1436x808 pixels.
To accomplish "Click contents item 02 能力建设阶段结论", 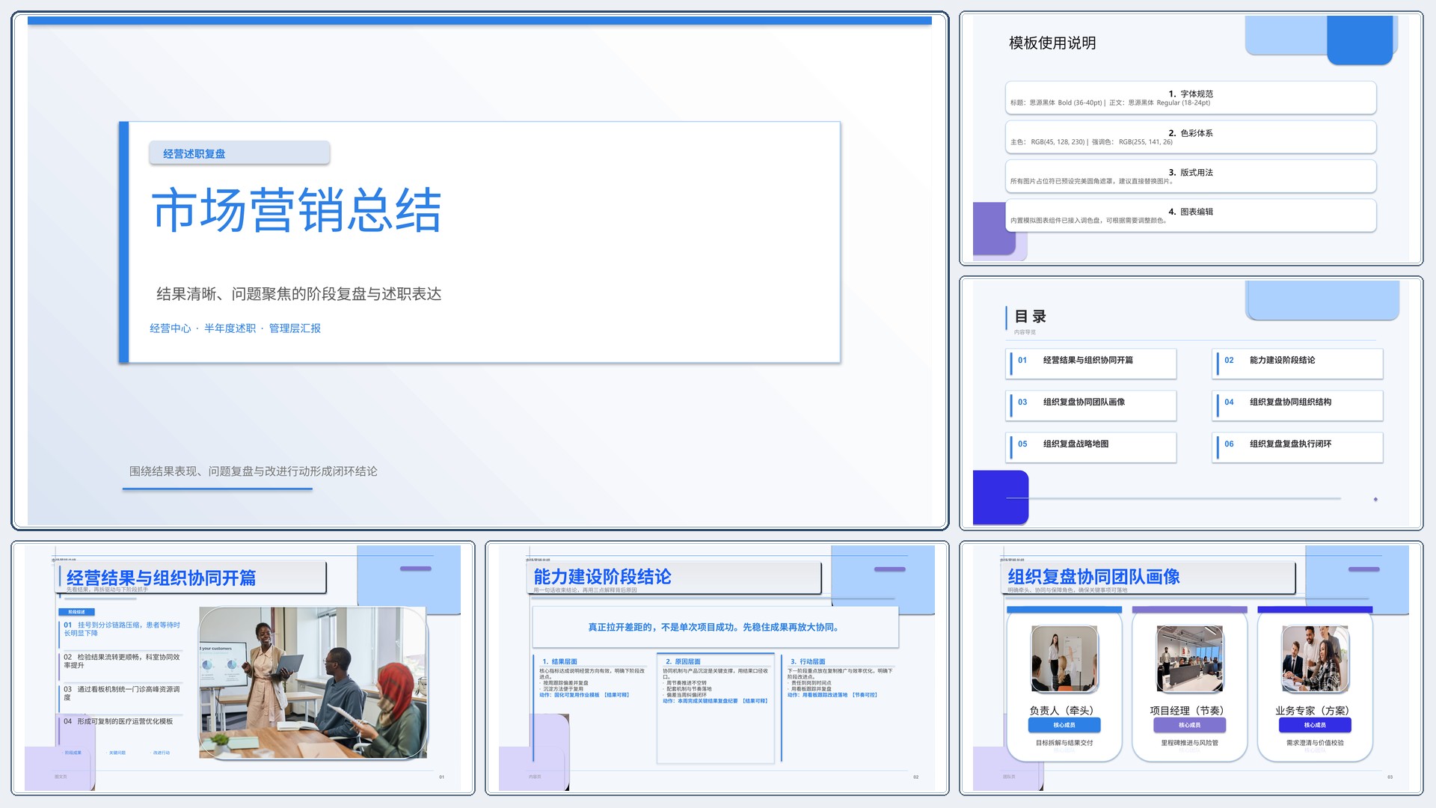I will pos(1298,364).
